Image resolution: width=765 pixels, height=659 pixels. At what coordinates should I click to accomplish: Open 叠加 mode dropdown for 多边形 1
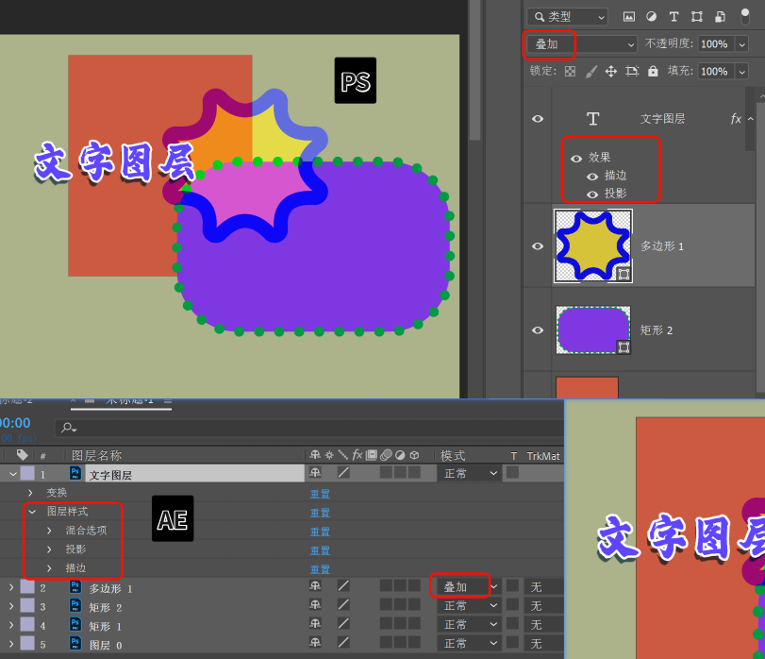470,586
